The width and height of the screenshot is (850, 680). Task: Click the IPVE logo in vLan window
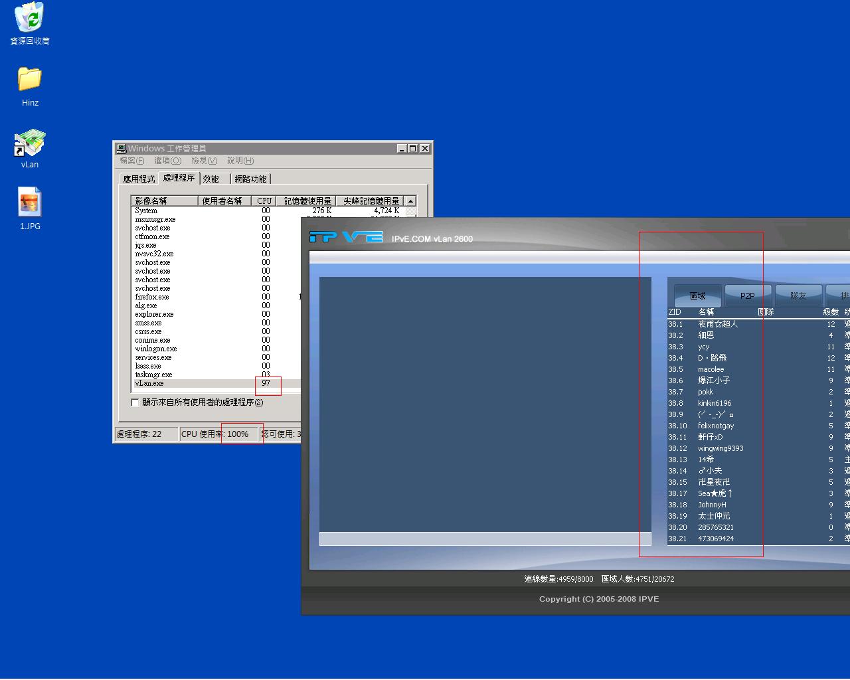pos(346,237)
